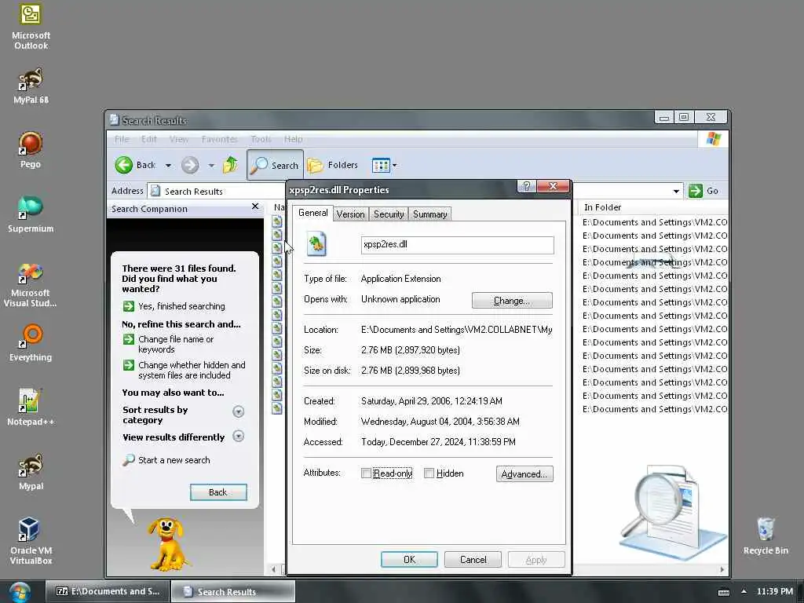Screen dimensions: 804x603
Task: Click the horizontal scrollbar left arrow
Action: (x=274, y=569)
